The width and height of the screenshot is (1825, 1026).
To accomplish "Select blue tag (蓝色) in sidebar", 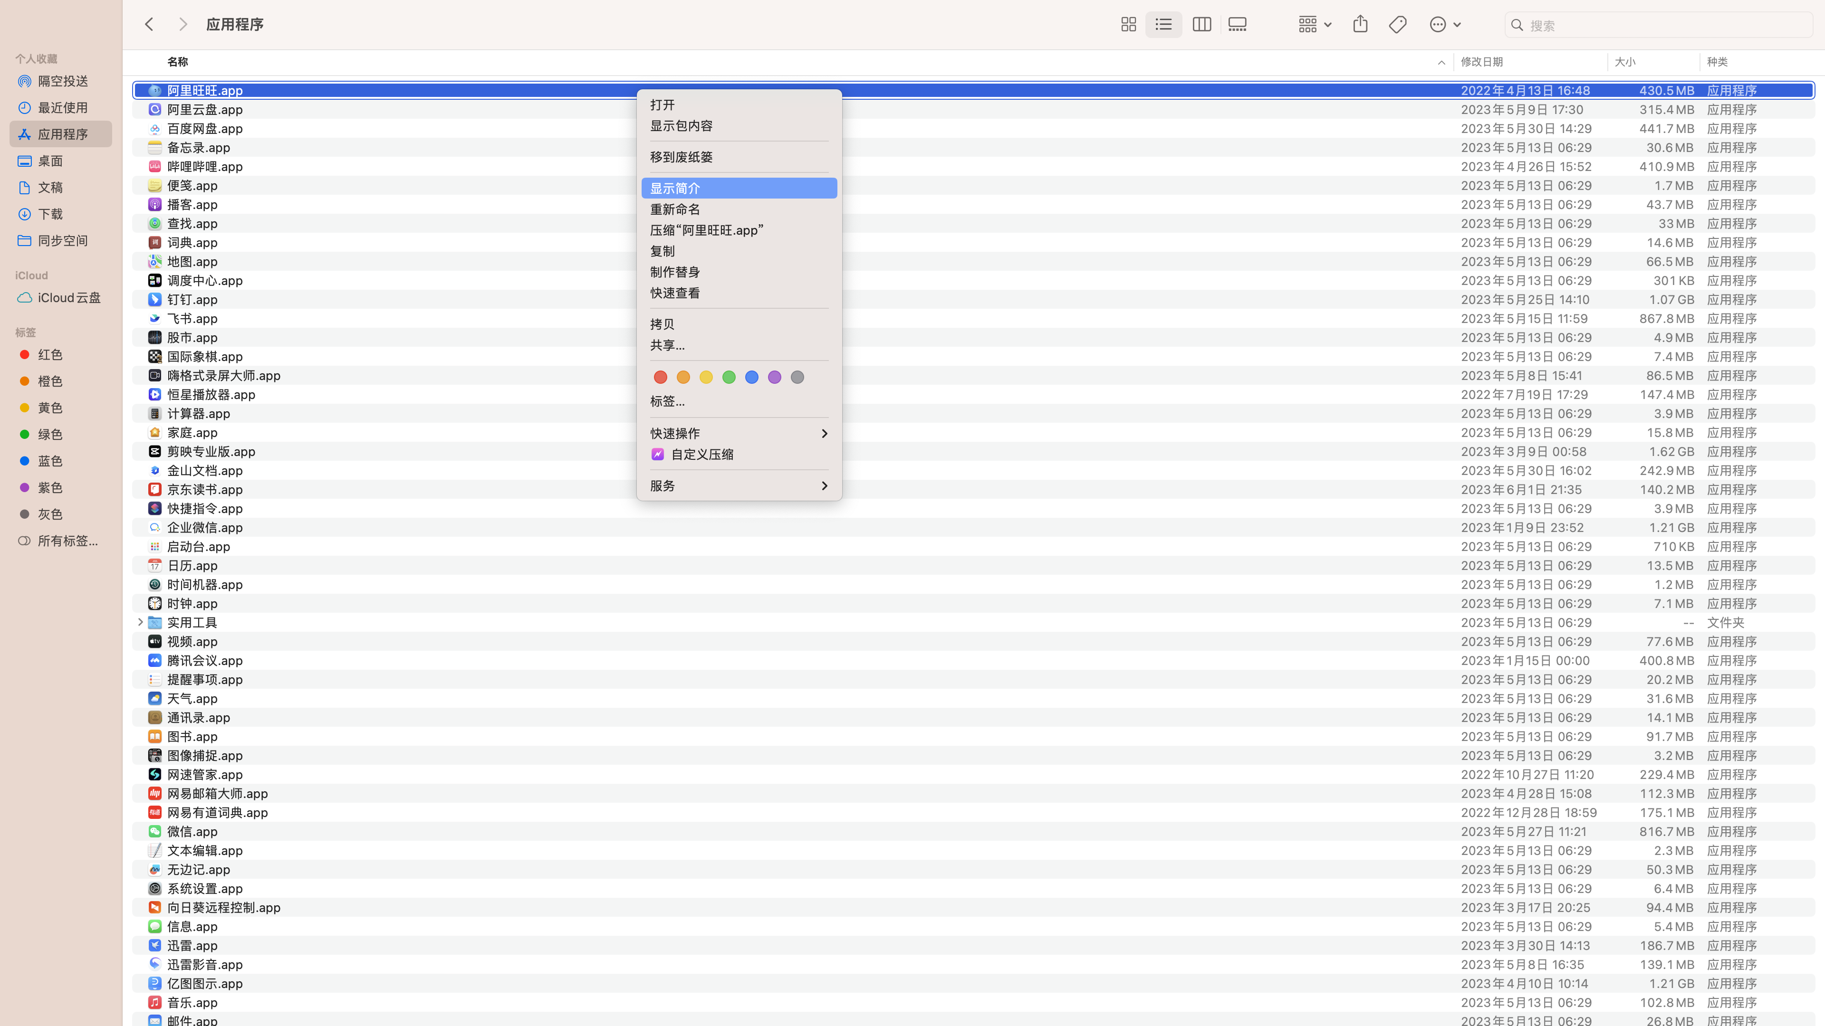I will point(61,461).
